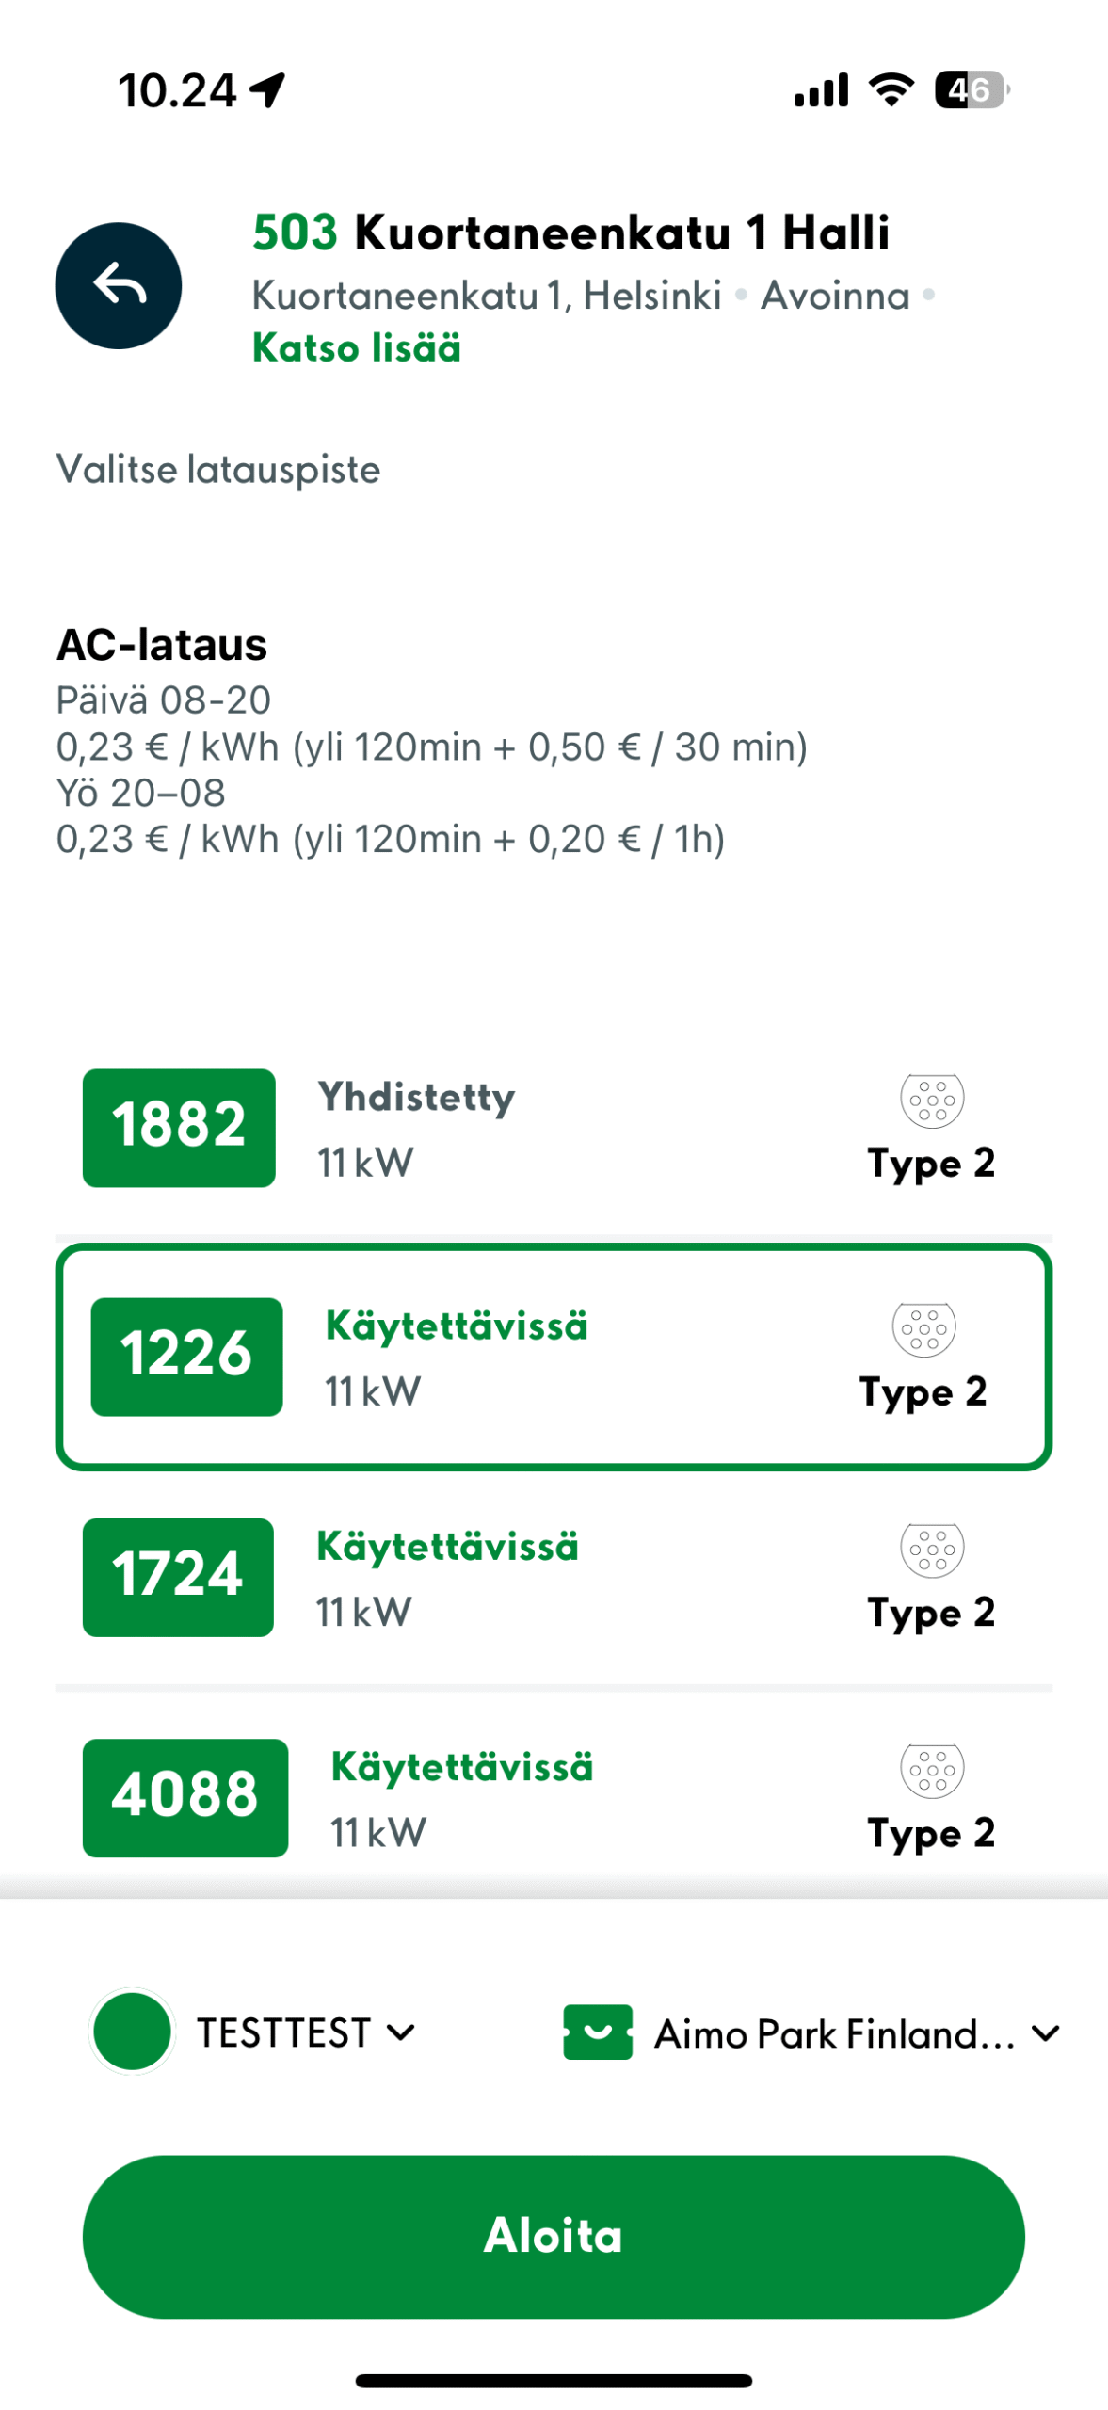This screenshot has height=2410, width=1108.
Task: Tap the battery indicator in status bar
Action: [x=971, y=90]
